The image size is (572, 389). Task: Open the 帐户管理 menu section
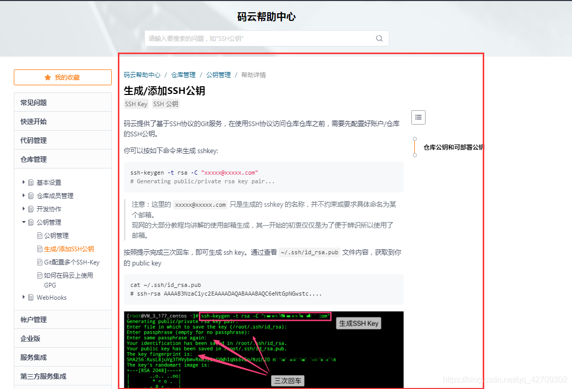click(x=63, y=320)
